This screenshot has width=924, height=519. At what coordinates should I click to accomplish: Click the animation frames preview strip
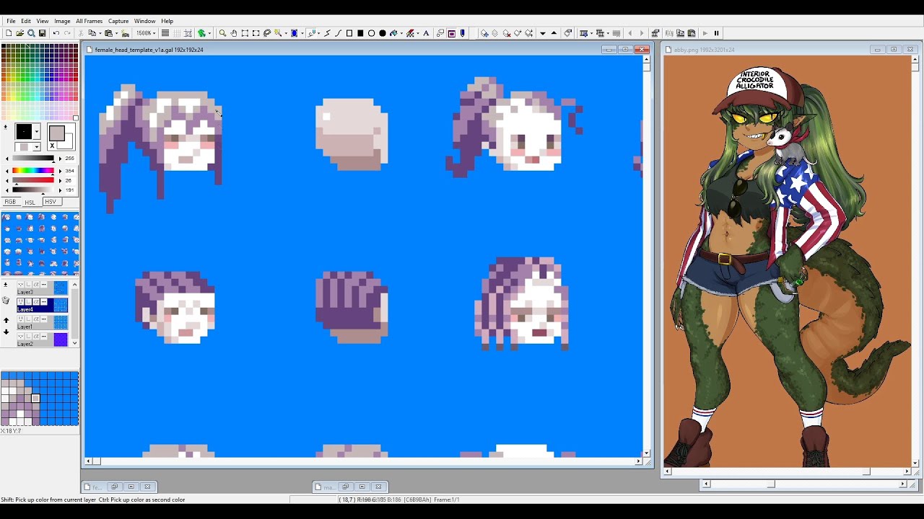pos(40,244)
